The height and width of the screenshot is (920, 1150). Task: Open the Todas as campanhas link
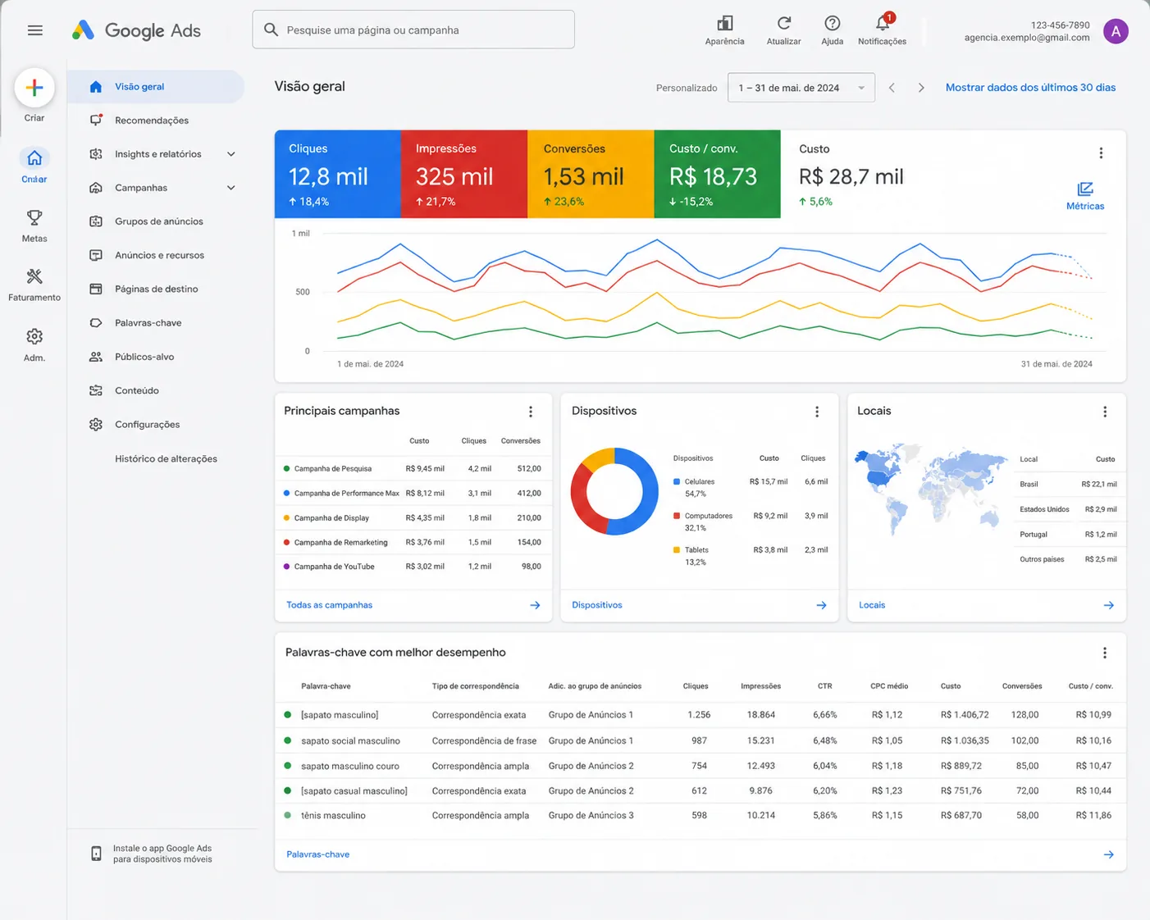pos(329,605)
